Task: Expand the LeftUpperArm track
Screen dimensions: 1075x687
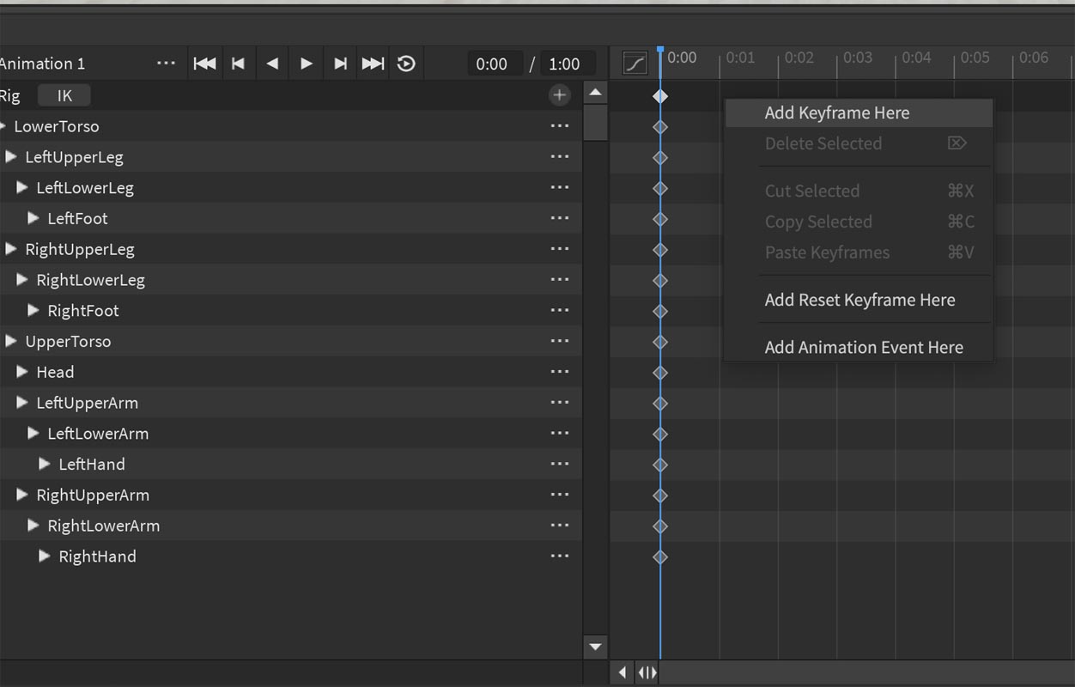Action: coord(22,403)
